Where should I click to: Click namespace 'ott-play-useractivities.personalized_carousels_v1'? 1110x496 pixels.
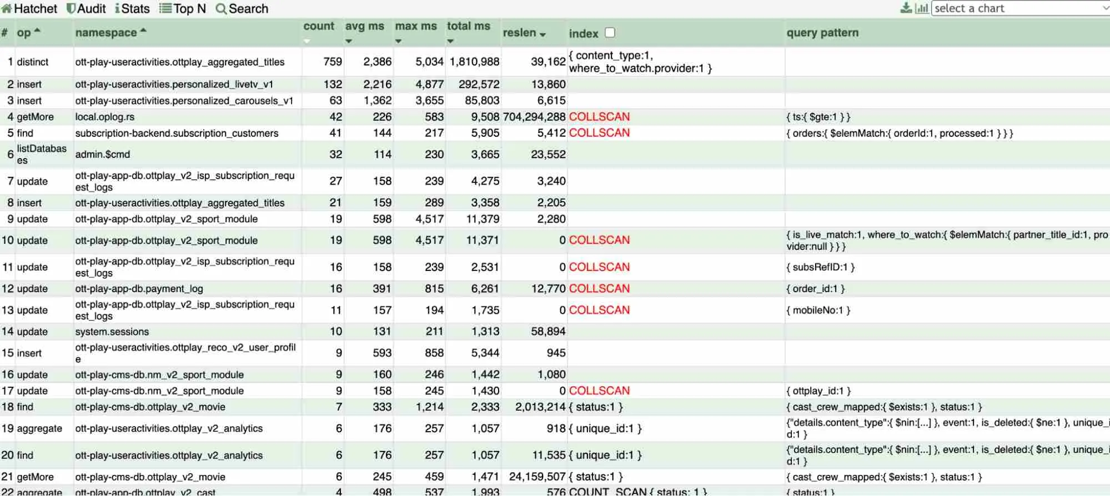184,100
